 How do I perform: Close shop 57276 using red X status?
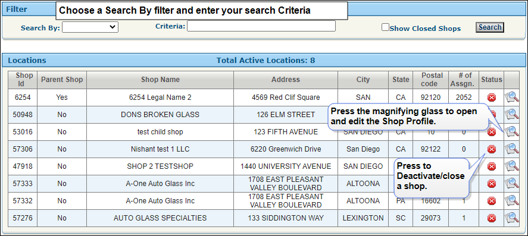(x=492, y=218)
